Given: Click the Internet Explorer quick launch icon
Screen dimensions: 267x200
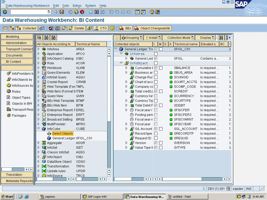Looking at the screenshot, I should pyautogui.click(x=27, y=197).
